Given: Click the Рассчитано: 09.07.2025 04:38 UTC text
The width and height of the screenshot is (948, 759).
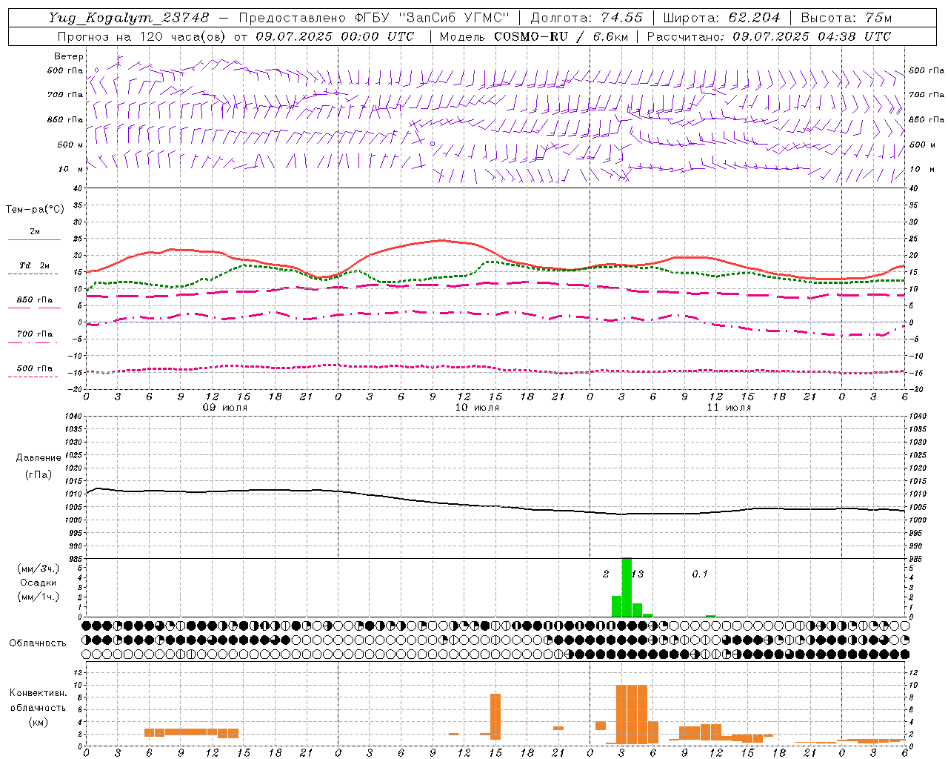Looking at the screenshot, I should 769,36.
